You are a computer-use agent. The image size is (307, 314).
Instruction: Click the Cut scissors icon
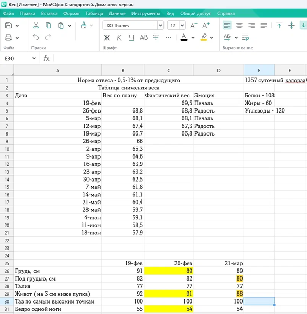(x=36, y=26)
